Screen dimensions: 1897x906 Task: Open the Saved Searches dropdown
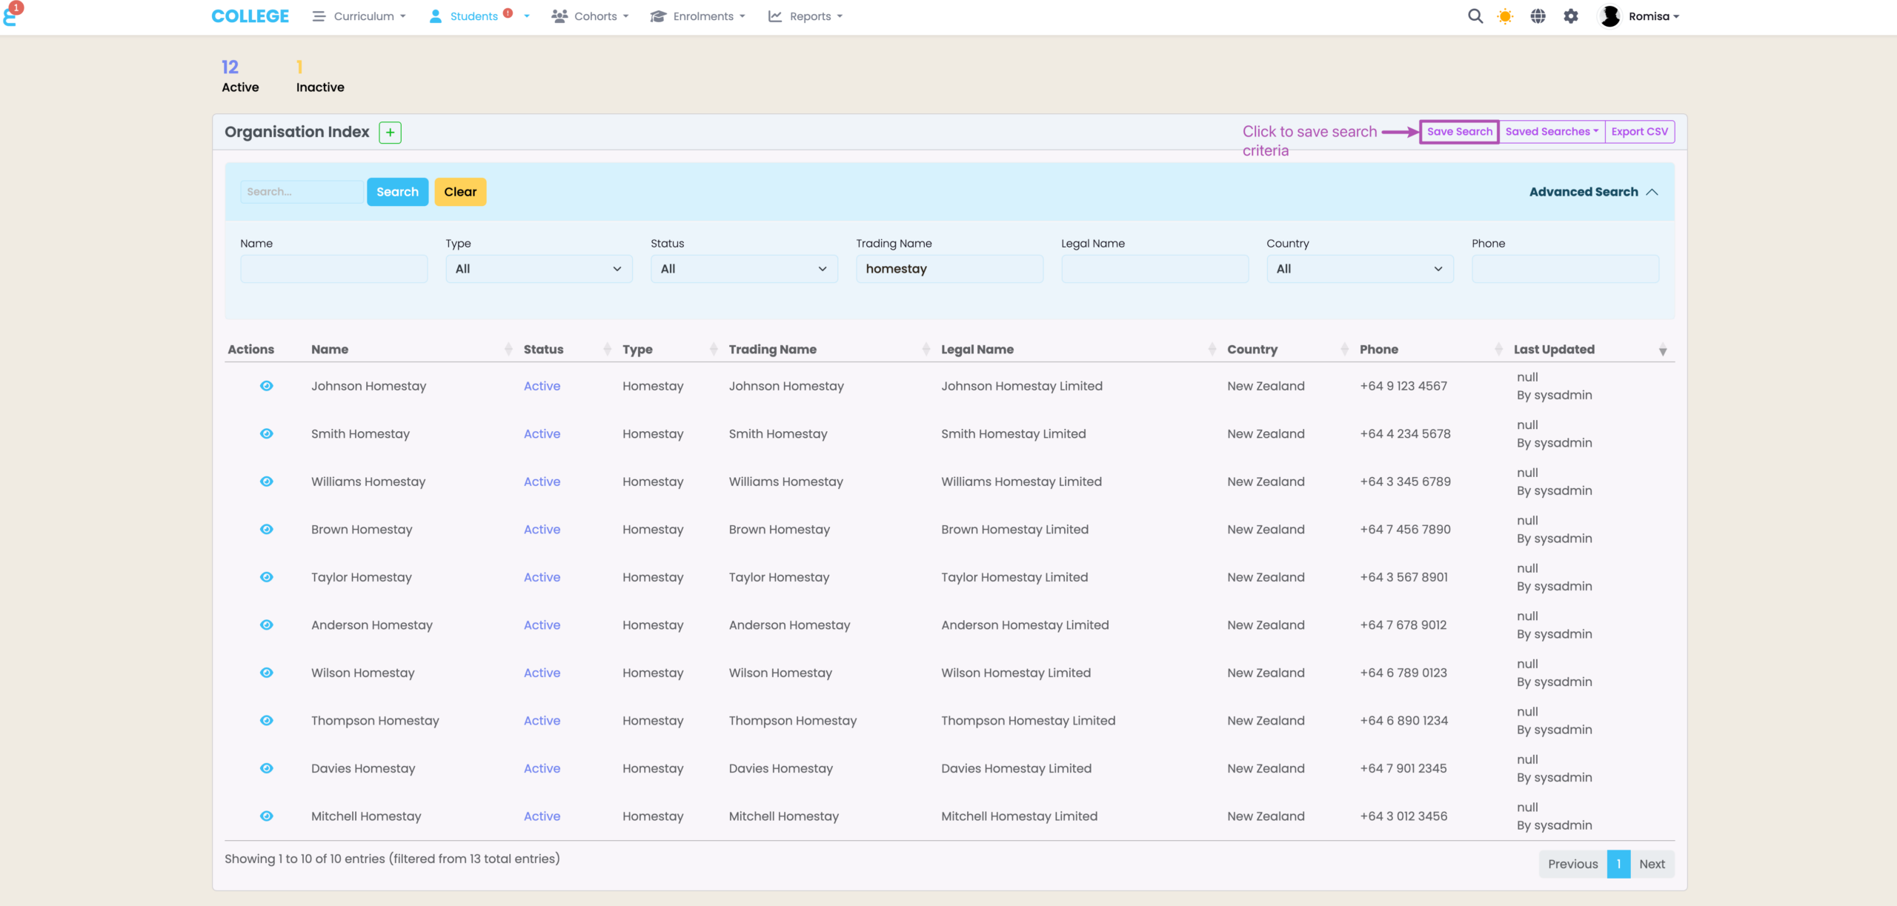pos(1551,132)
